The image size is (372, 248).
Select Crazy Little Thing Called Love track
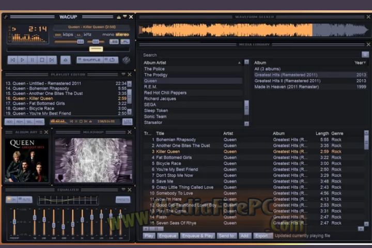coord(254,187)
